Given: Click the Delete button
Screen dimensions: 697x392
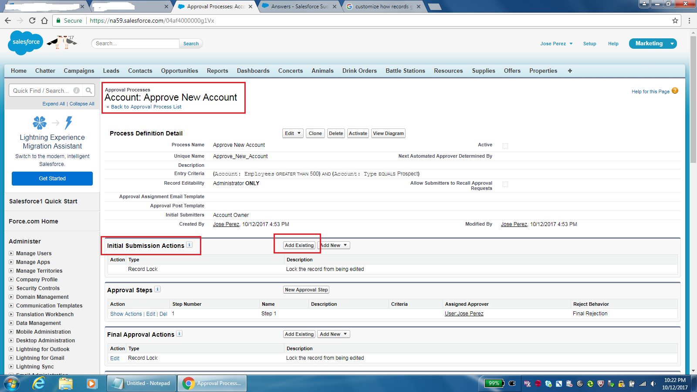Looking at the screenshot, I should pyautogui.click(x=336, y=133).
